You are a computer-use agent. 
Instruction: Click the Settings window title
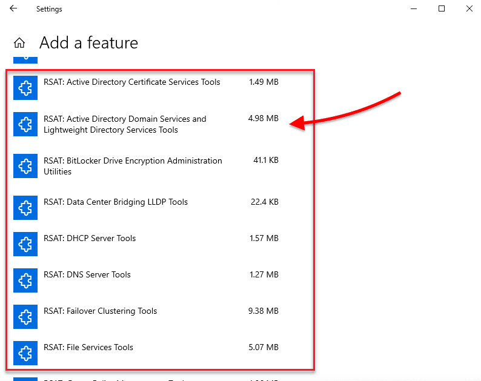pyautogui.click(x=49, y=9)
